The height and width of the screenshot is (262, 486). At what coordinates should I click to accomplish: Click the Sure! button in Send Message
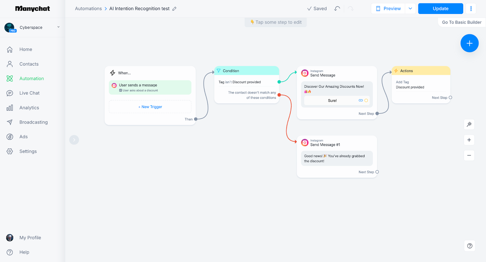332,100
